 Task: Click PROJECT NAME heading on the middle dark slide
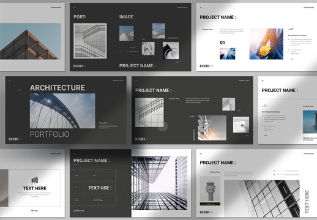pos(154,90)
